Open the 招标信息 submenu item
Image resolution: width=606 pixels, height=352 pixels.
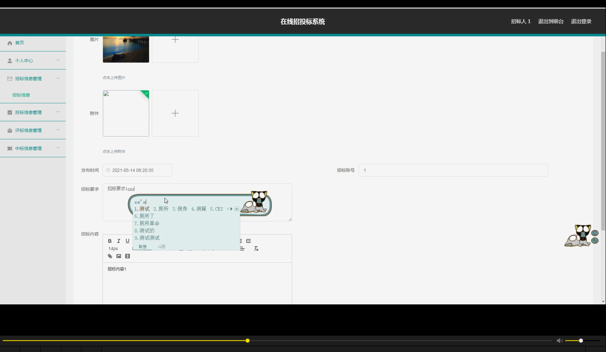point(21,95)
